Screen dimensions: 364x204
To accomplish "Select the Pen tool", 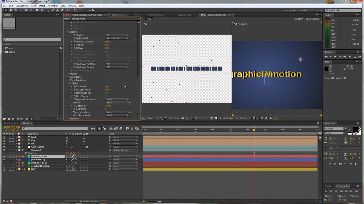I will [42, 10].
